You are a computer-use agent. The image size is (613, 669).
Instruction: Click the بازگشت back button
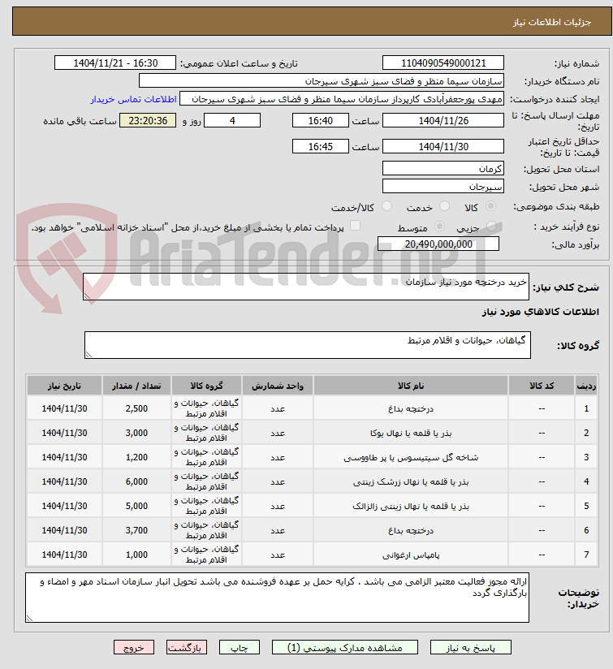(x=187, y=647)
